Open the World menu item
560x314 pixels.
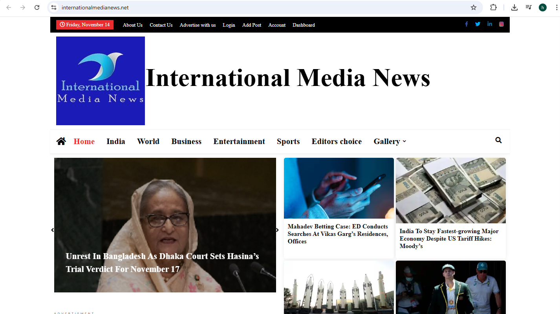[x=148, y=141]
